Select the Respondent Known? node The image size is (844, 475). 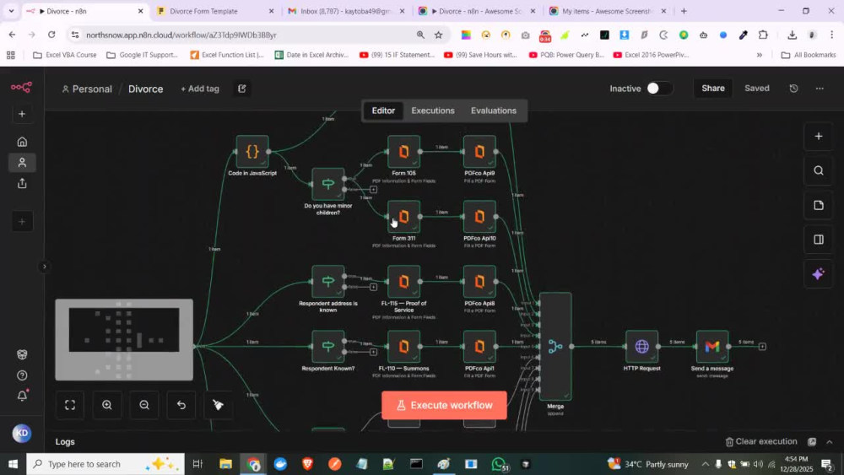pos(327,347)
